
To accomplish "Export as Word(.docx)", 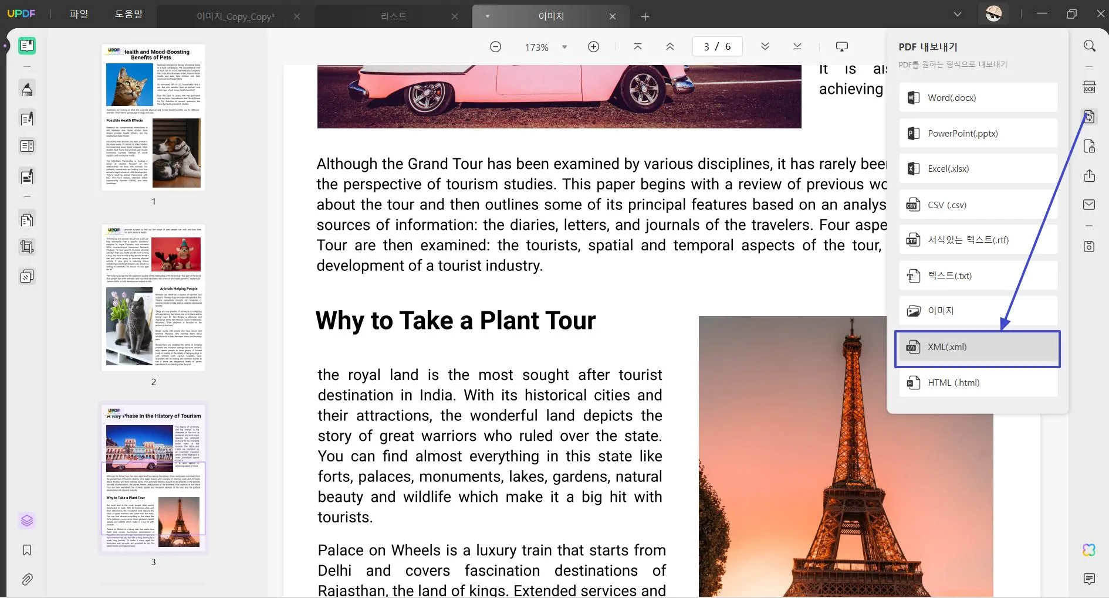I will pyautogui.click(x=978, y=98).
